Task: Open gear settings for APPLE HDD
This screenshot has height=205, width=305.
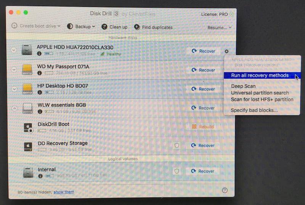Action: coord(226,51)
